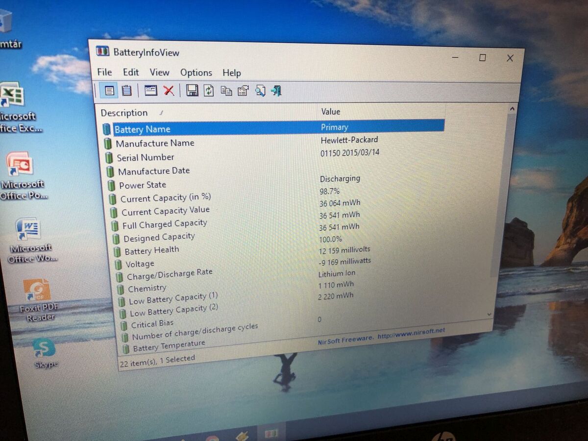Image resolution: width=588 pixels, height=441 pixels.
Task: Open the Help menu
Action: pyautogui.click(x=232, y=73)
